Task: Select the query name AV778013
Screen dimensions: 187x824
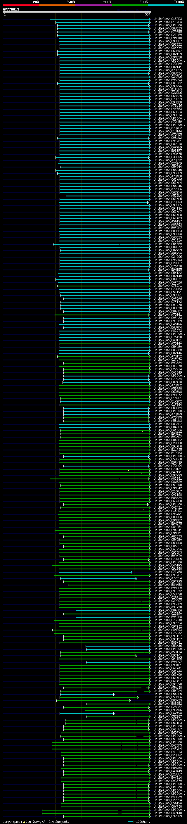Action: pyautogui.click(x=11, y=9)
